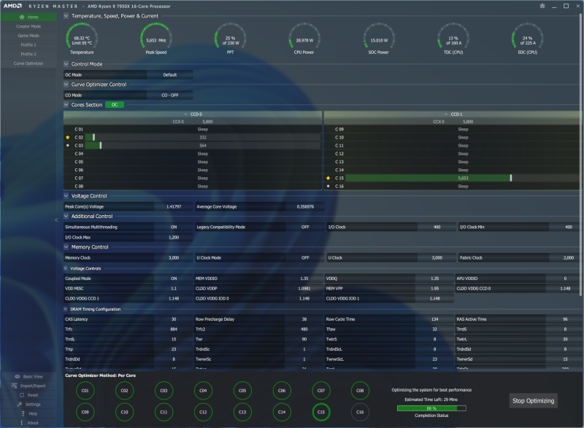
Task: Open Help from sidebar
Action: (x=28, y=414)
